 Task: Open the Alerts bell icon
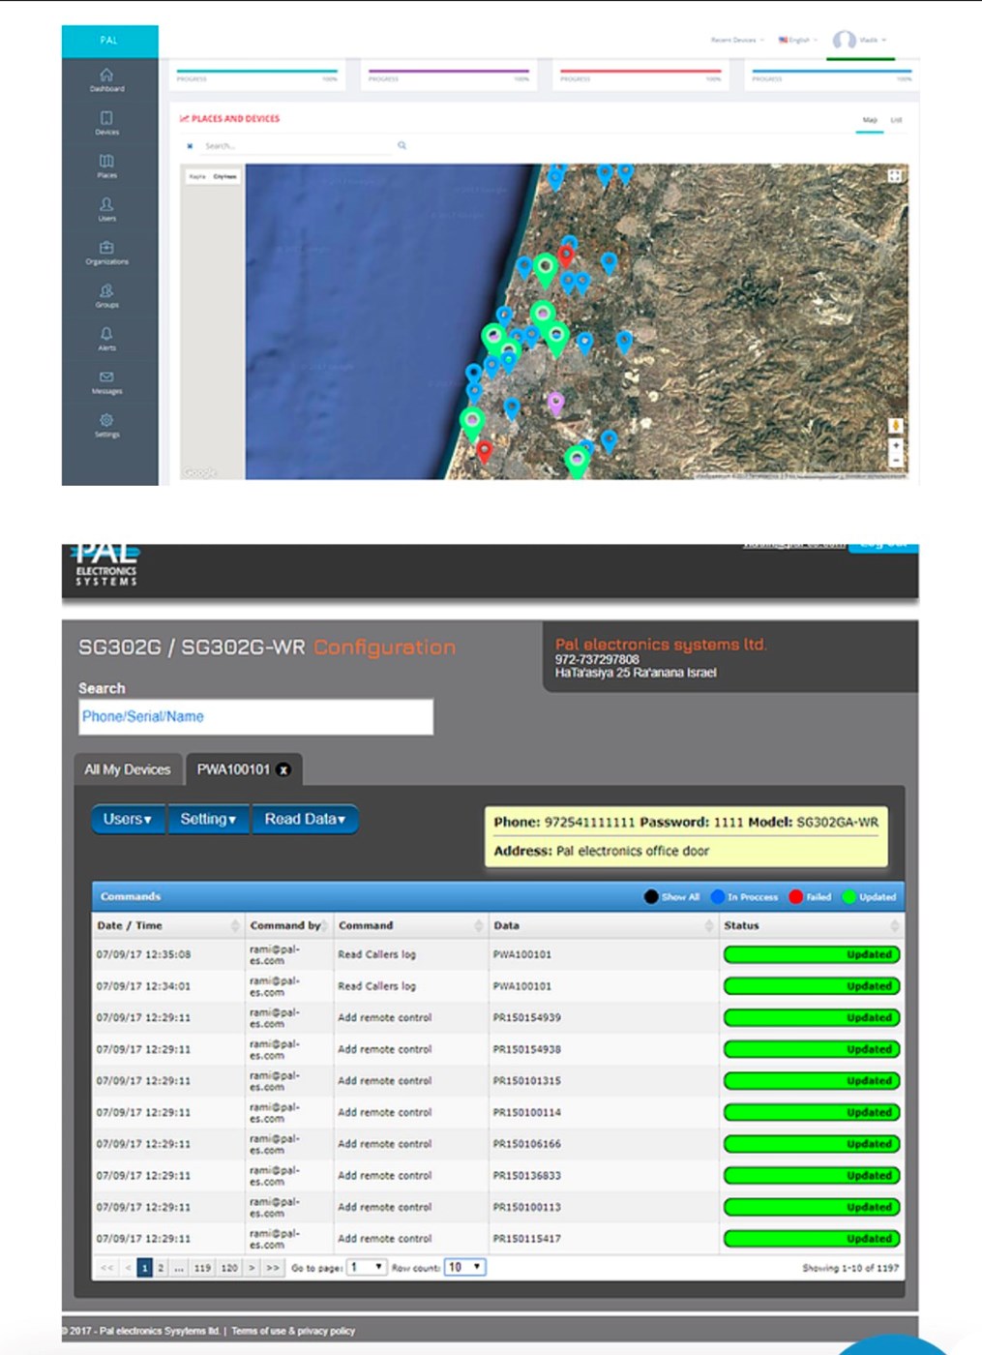click(106, 334)
